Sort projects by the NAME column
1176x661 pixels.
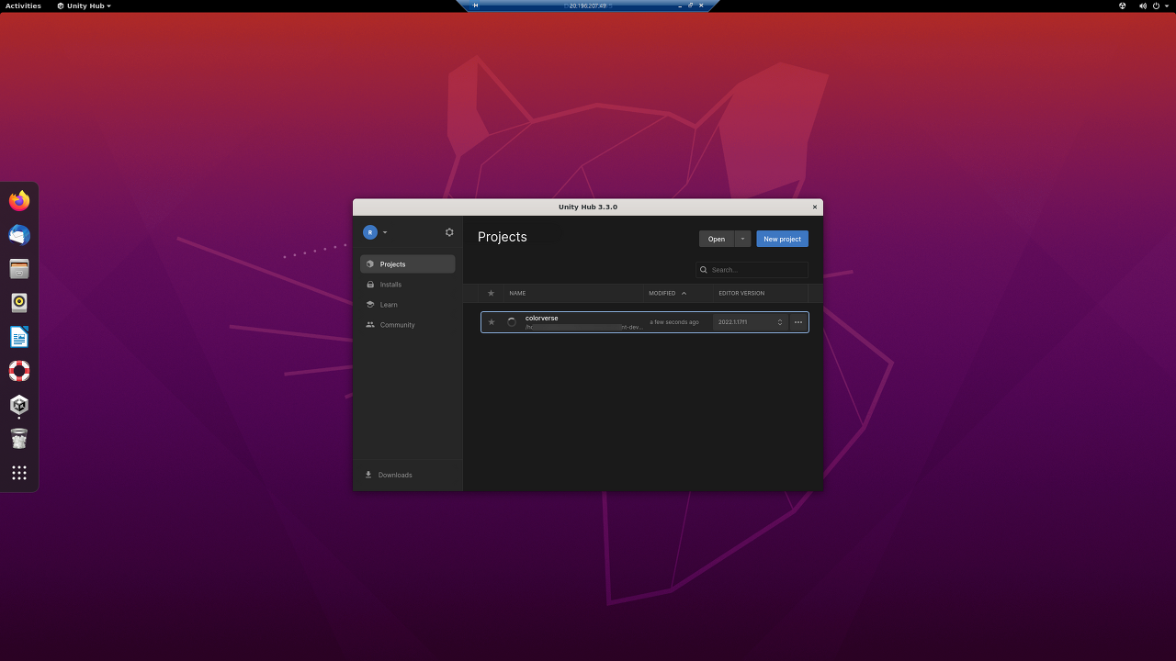click(517, 293)
